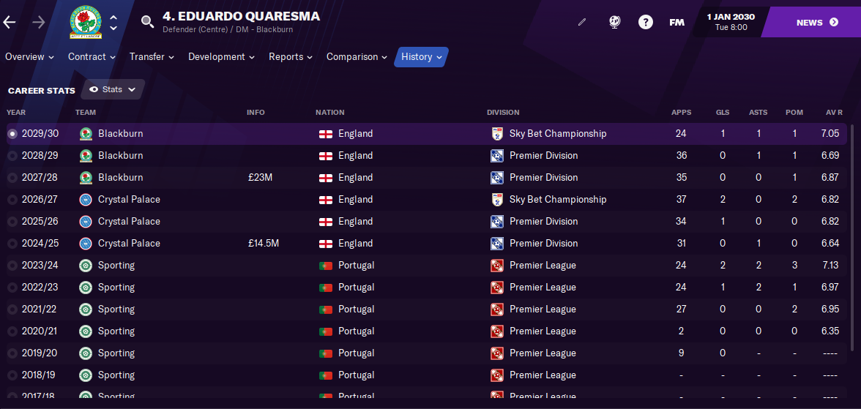Viewport: 861px width, 409px height.
Task: Open the help question mark icon
Action: pos(646,23)
